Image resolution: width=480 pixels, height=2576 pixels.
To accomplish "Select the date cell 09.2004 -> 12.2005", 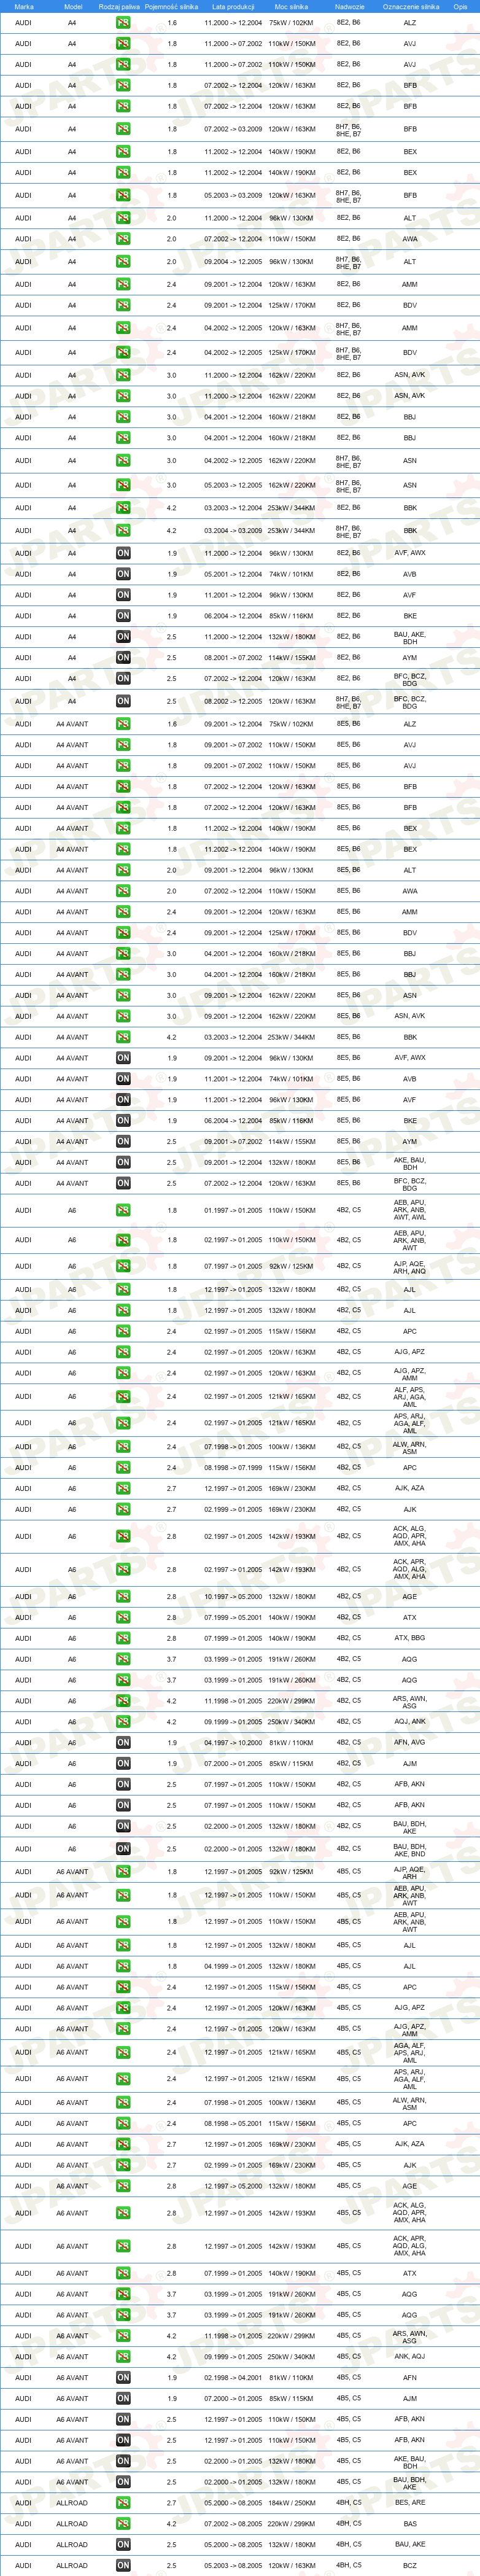I will 233,262.
